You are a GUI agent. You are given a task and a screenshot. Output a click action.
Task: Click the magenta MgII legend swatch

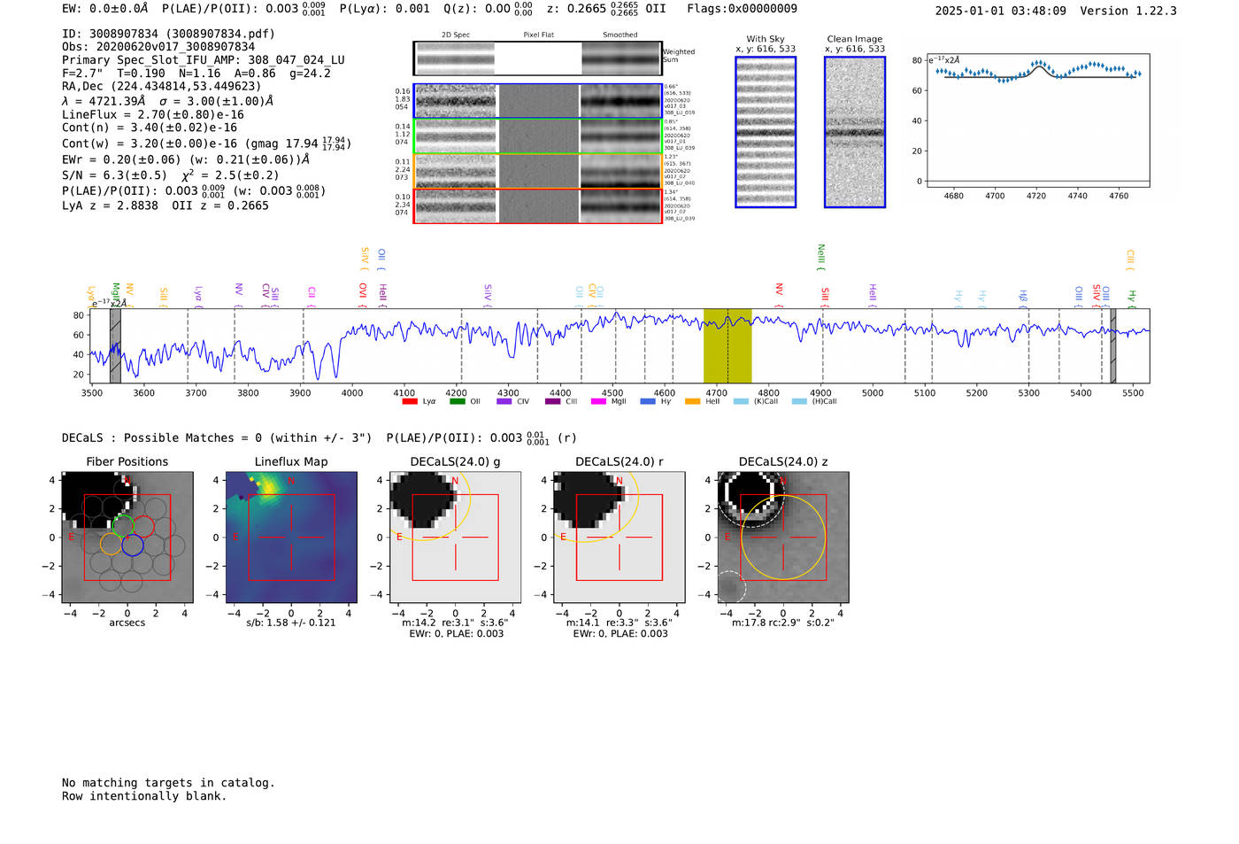pyautogui.click(x=598, y=401)
